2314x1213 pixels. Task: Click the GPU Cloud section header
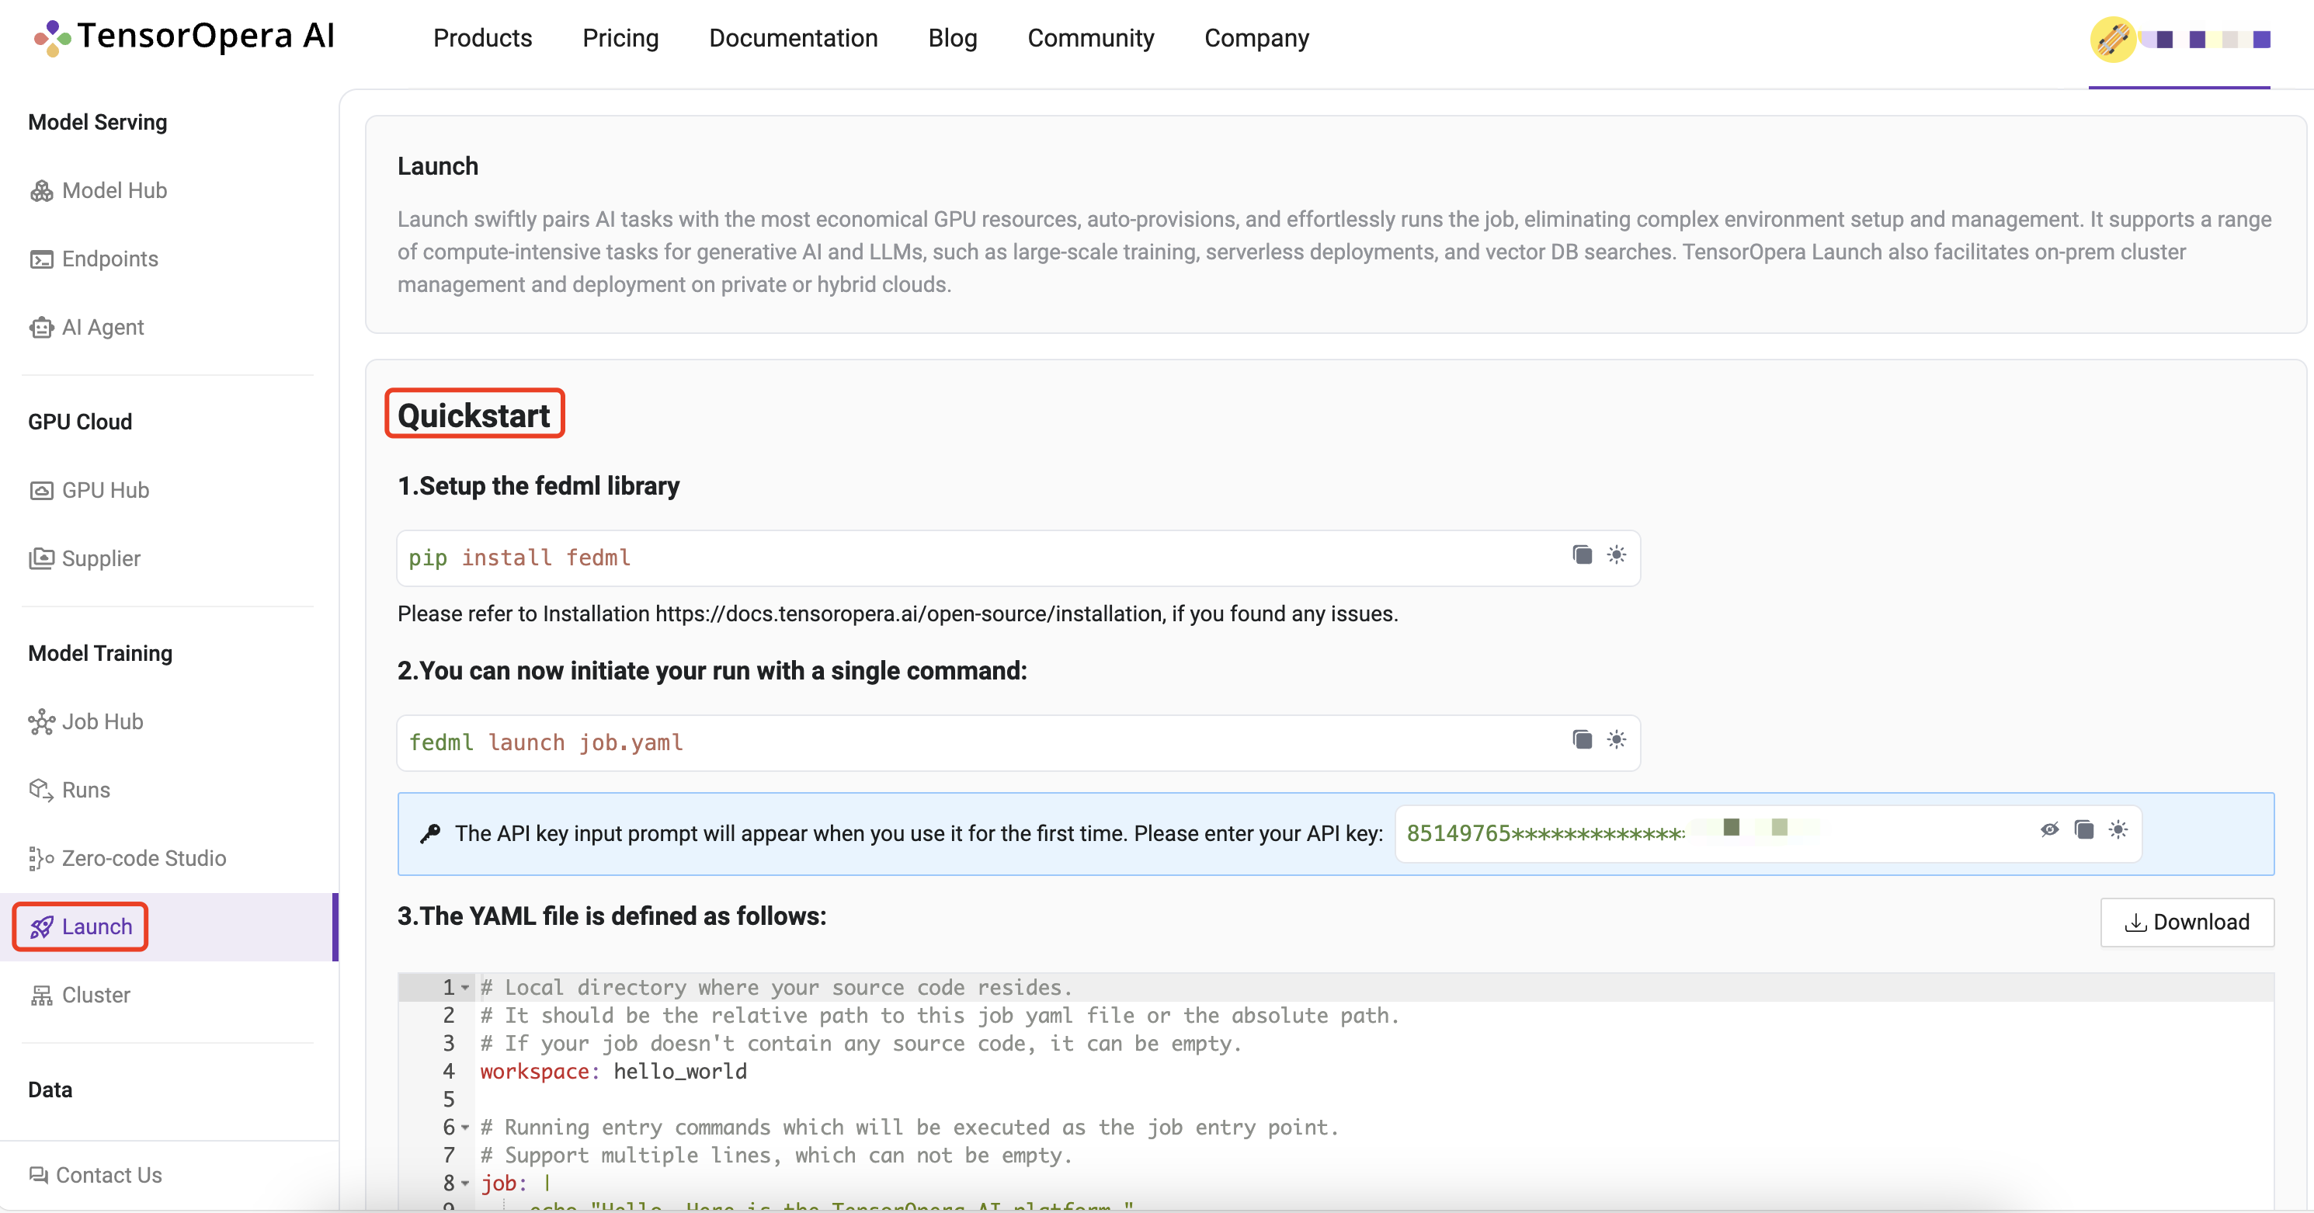[x=80, y=422]
